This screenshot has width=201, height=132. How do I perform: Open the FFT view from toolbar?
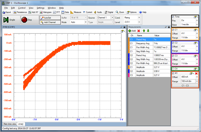[57, 12]
